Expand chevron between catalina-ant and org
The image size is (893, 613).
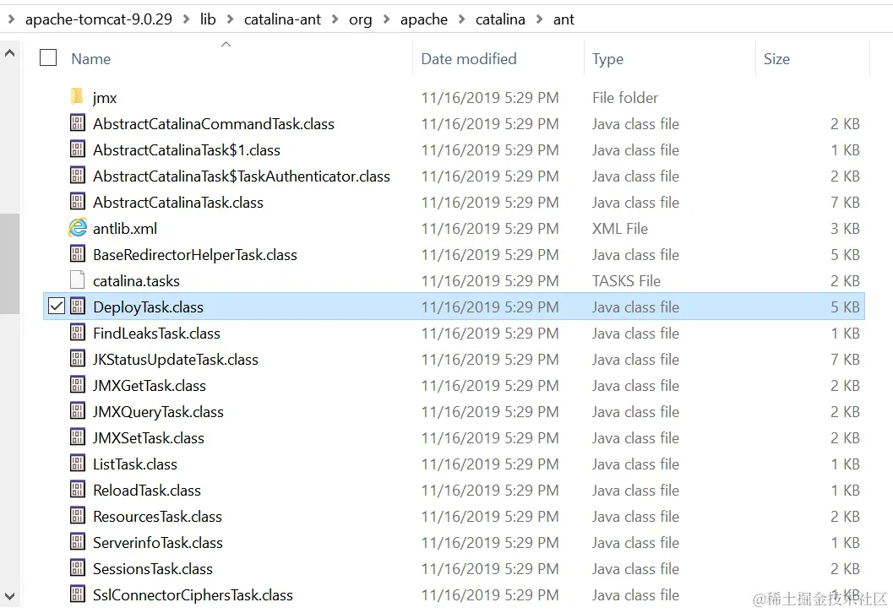[335, 19]
